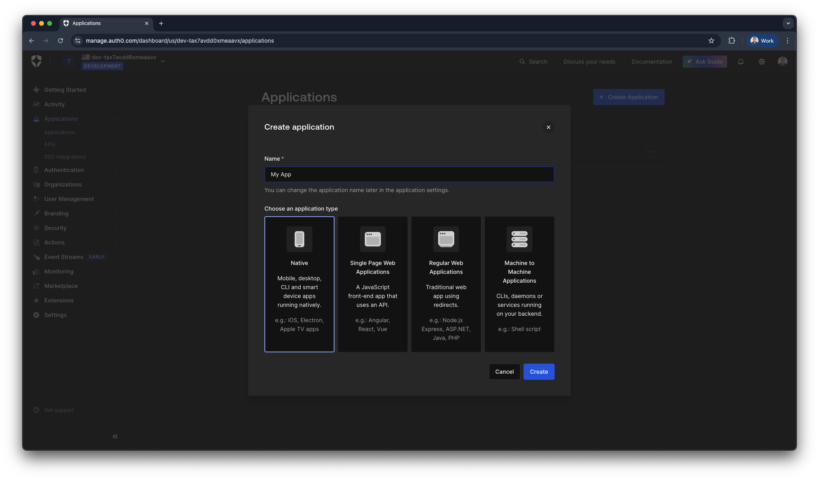Expand the Authentication sidebar section
This screenshot has height=480, width=819.
click(64, 170)
